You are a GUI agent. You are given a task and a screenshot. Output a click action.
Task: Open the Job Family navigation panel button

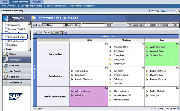[x=16, y=71]
